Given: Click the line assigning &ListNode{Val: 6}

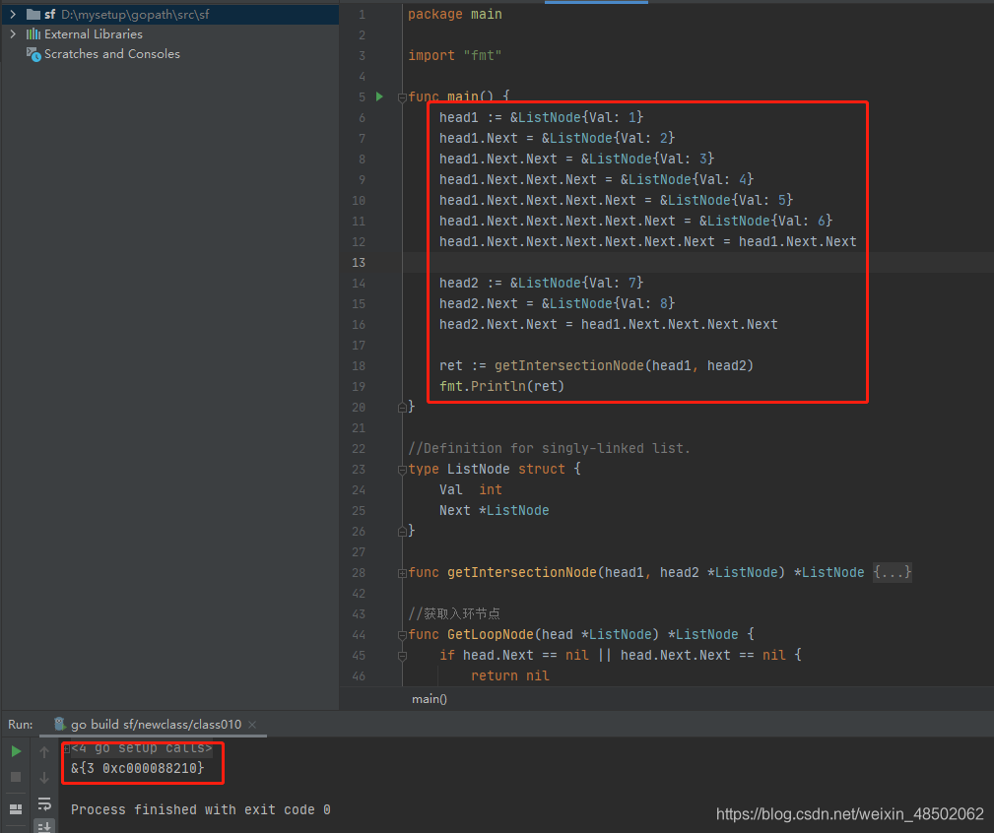Looking at the screenshot, I should point(635,222).
